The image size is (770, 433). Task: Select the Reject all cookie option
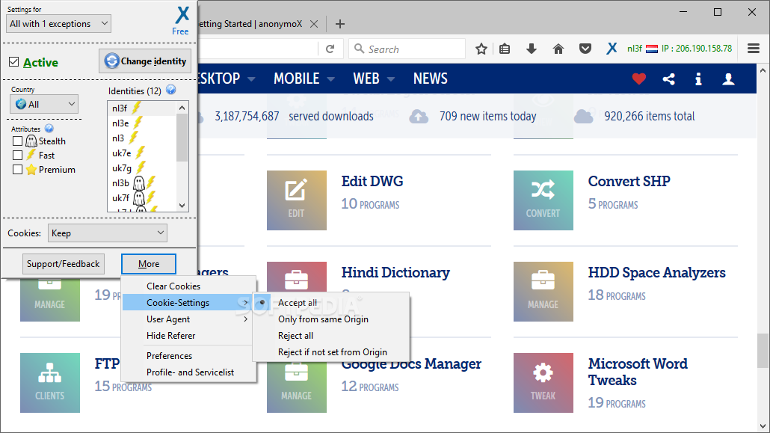coord(330,336)
